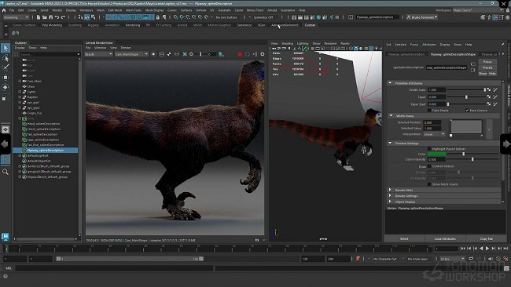This screenshot has width=511, height=287.
Task: Click the Load Attributes button
Action: point(445,238)
